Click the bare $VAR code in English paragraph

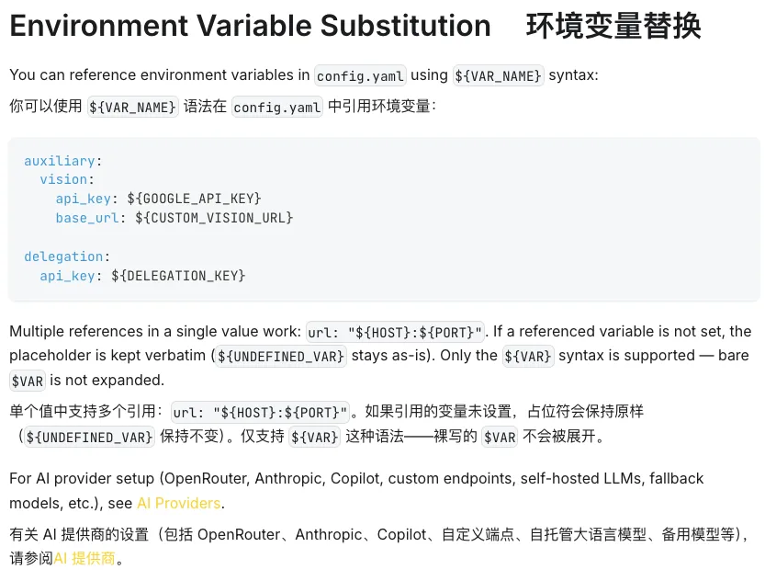(x=28, y=380)
